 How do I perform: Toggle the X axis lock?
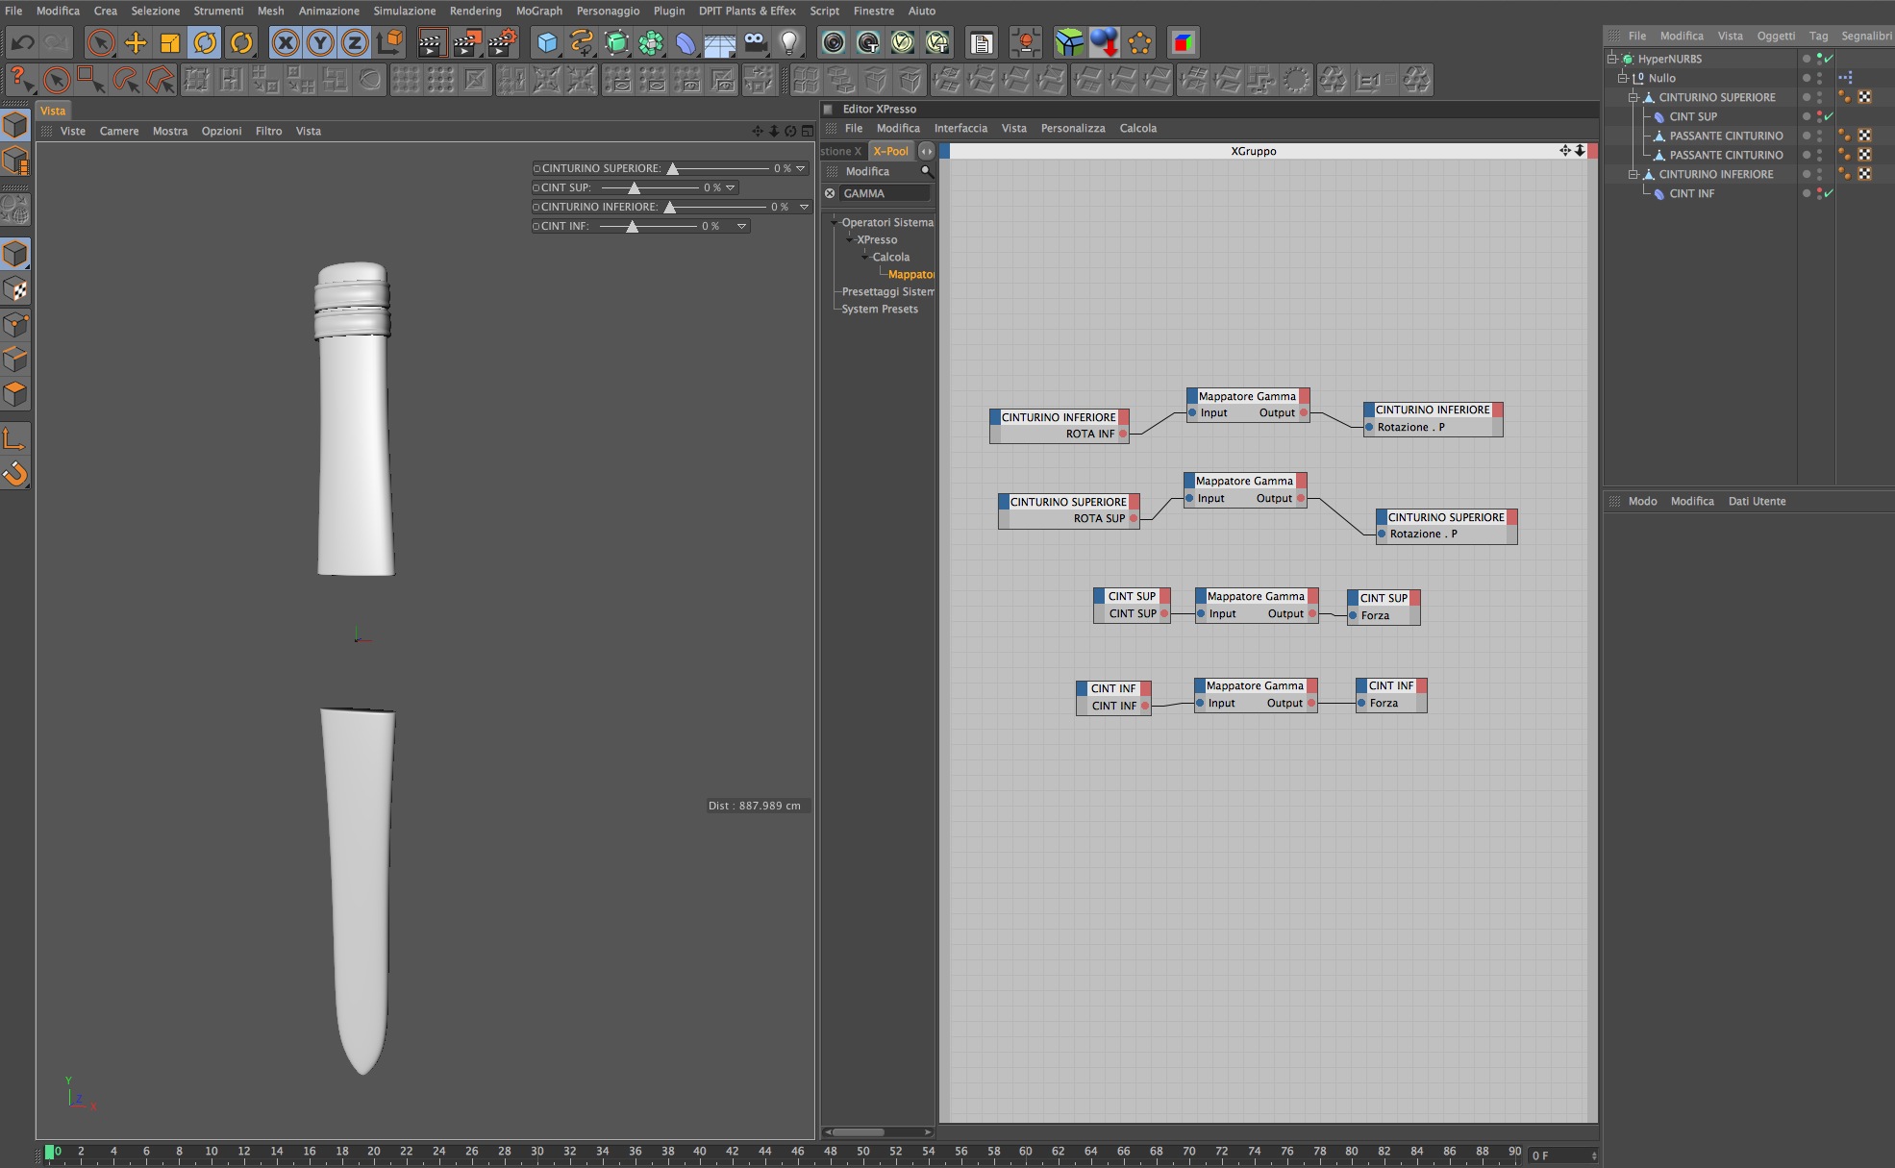click(285, 42)
